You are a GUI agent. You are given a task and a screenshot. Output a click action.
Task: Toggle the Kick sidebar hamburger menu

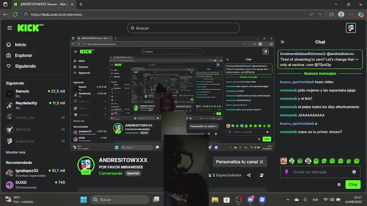9,28
